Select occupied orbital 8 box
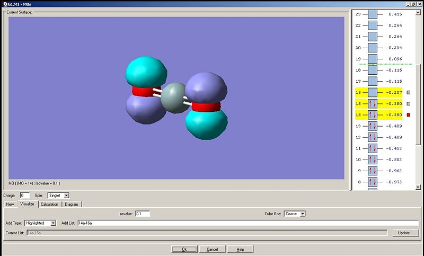424x256 pixels. click(x=373, y=182)
